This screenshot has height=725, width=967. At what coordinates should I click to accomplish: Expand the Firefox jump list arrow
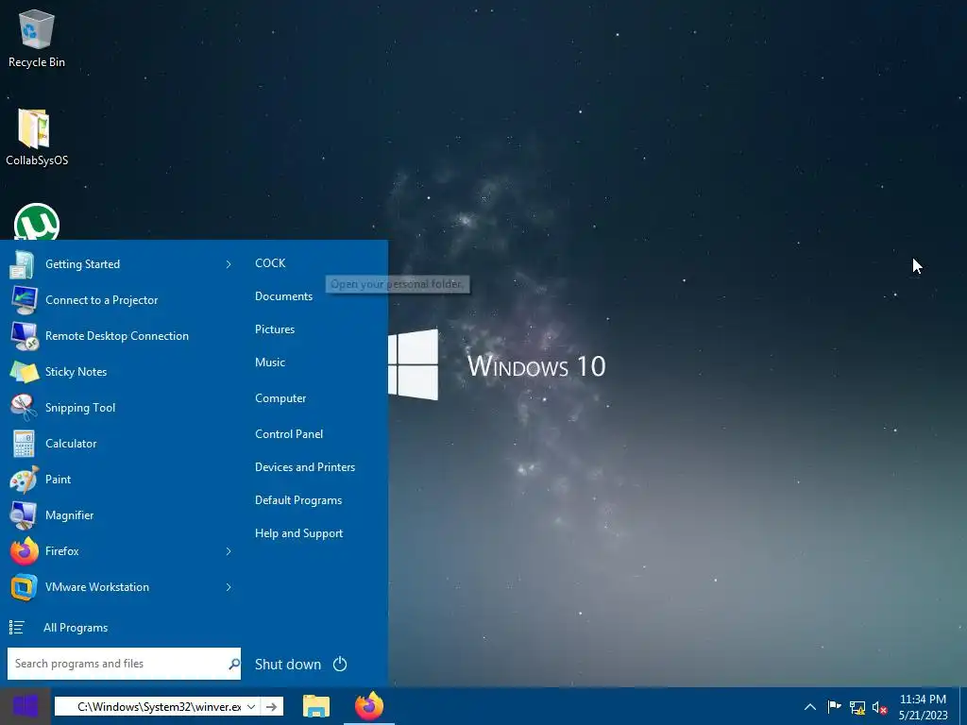click(x=229, y=551)
